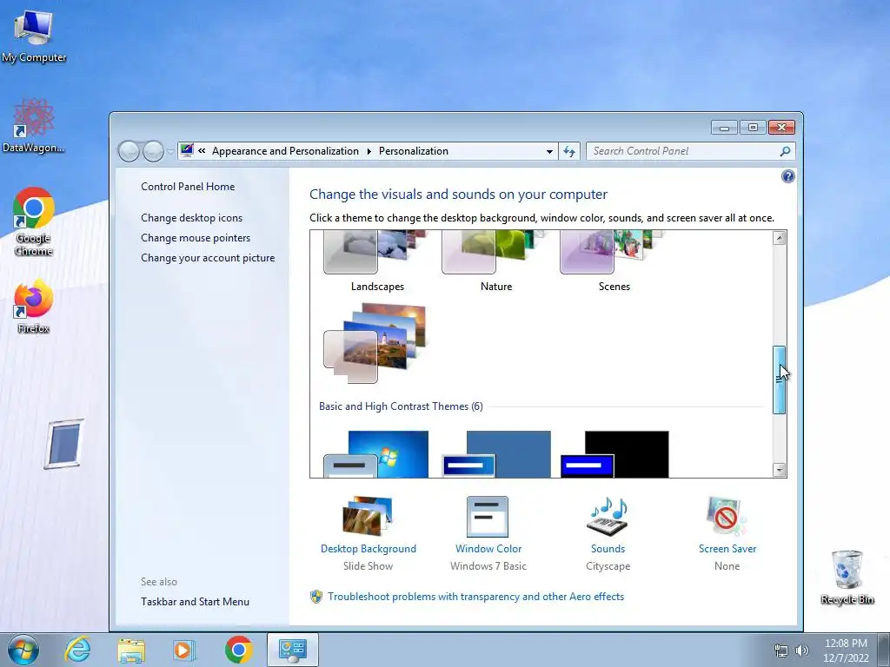
Task: Open Change your account picture link
Action: click(x=208, y=257)
